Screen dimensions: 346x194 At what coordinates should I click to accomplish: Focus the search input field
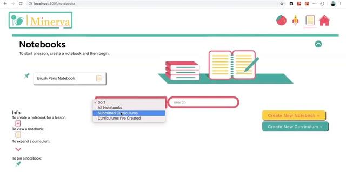point(203,102)
